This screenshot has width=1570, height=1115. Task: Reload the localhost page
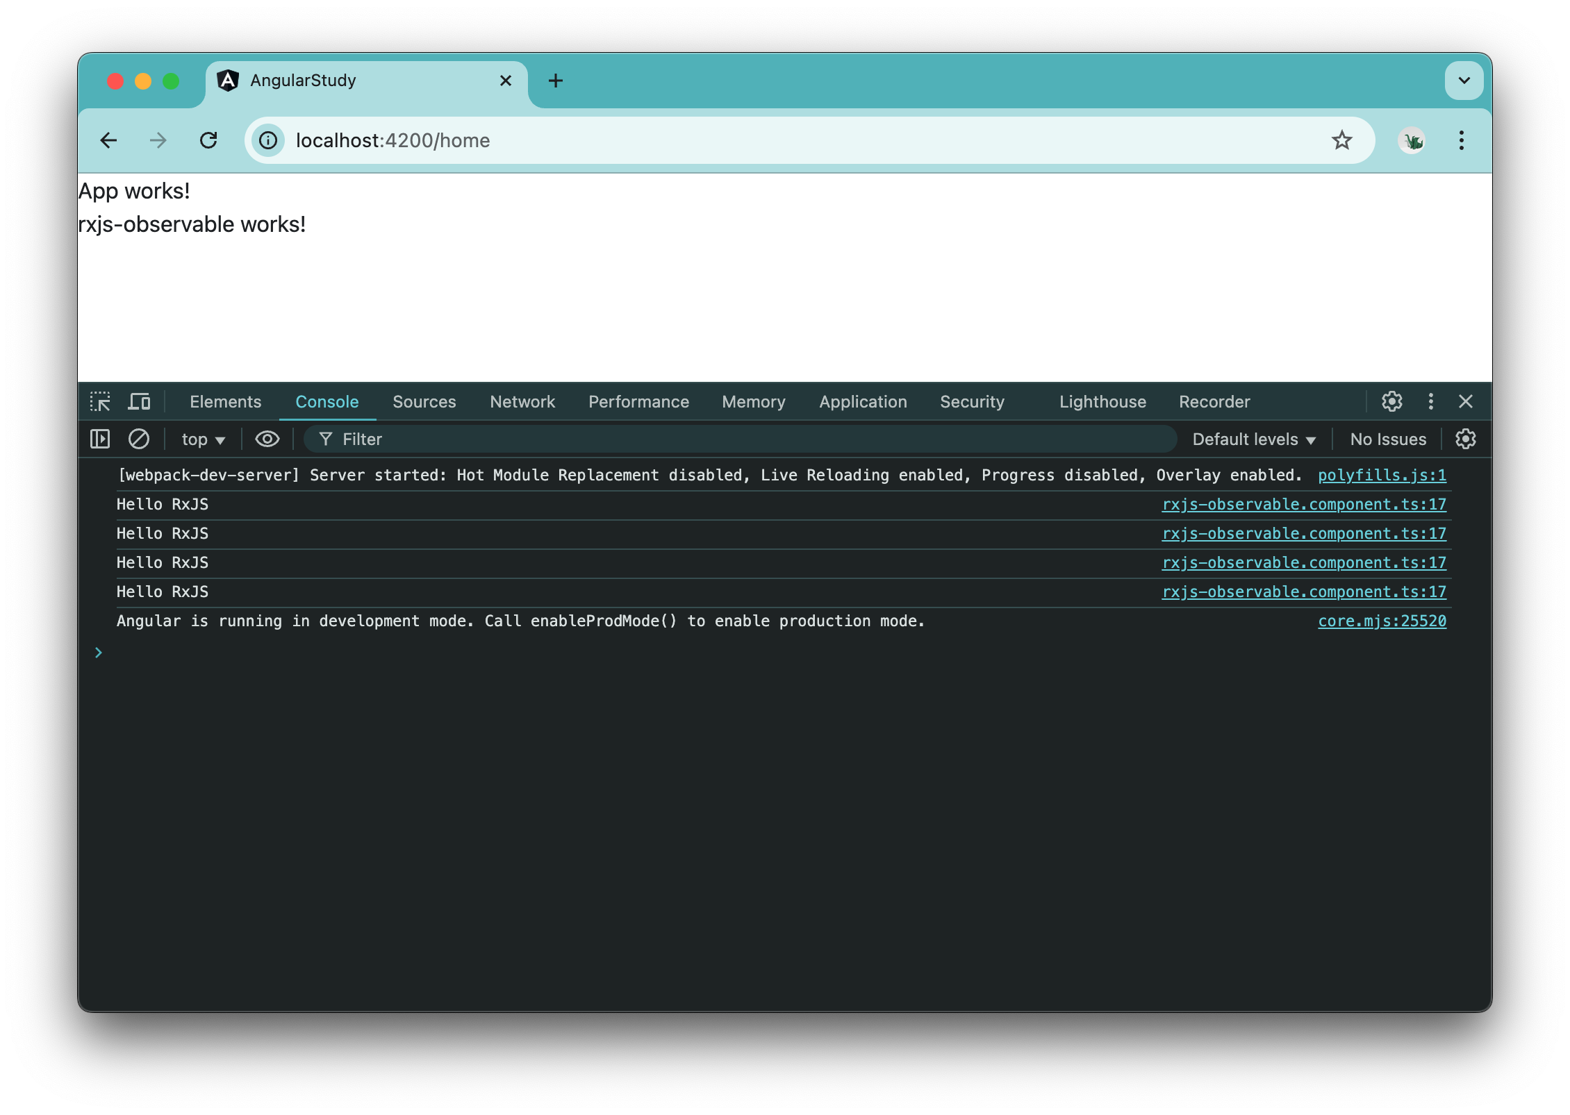[x=209, y=140]
